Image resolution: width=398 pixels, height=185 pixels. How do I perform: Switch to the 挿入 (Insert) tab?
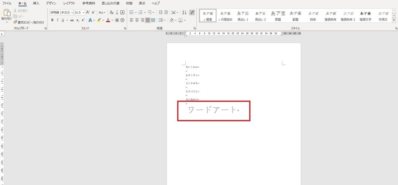click(x=36, y=3)
